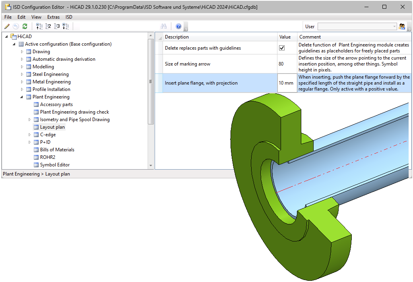This screenshot has width=413, height=282.
Task: Click the expand all tree levels icon
Action: (66, 27)
